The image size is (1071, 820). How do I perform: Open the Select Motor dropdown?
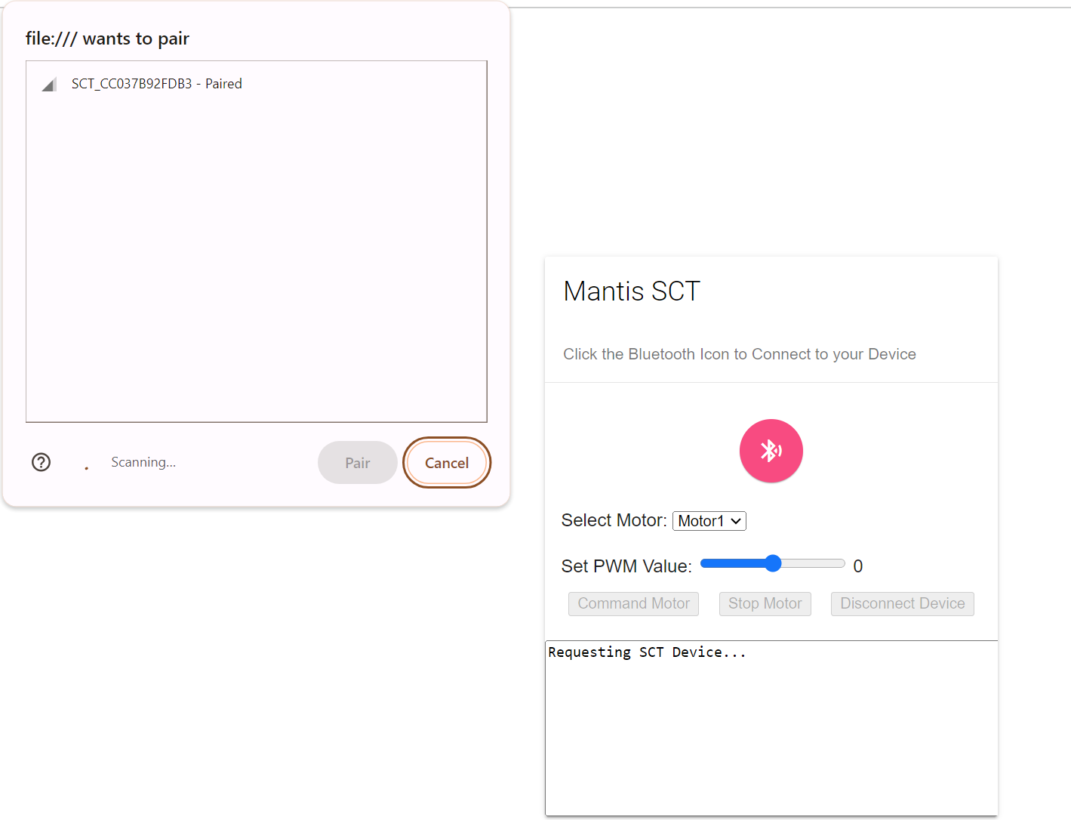point(709,521)
